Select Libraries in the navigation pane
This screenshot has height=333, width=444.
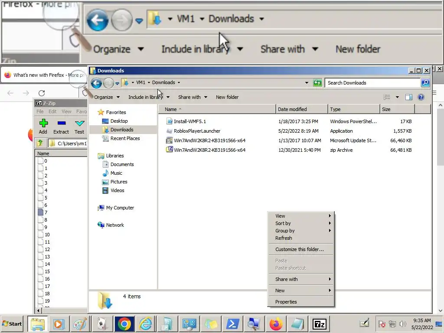click(x=114, y=156)
